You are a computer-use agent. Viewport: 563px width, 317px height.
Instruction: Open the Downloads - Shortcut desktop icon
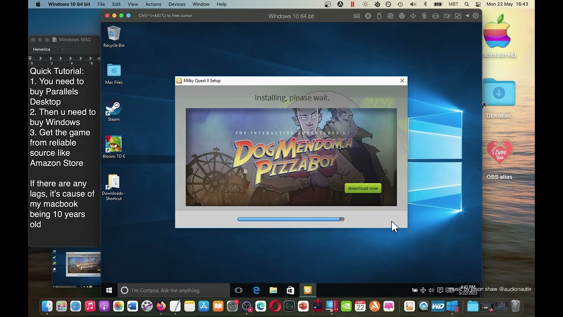coord(114,188)
